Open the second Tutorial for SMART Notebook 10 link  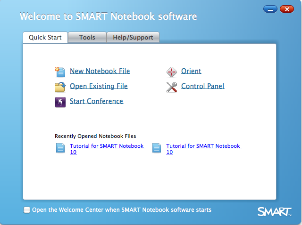(204, 149)
